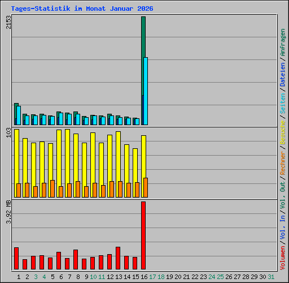Click day label '19' on the x-axis
Viewport: 289px width, 283px height.
(x=169, y=277)
